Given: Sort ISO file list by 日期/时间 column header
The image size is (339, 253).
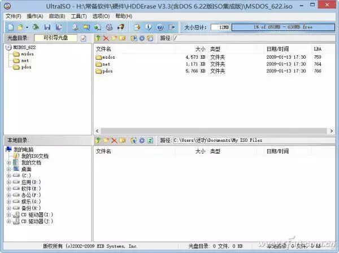Looking at the screenshot, I should click(x=277, y=49).
